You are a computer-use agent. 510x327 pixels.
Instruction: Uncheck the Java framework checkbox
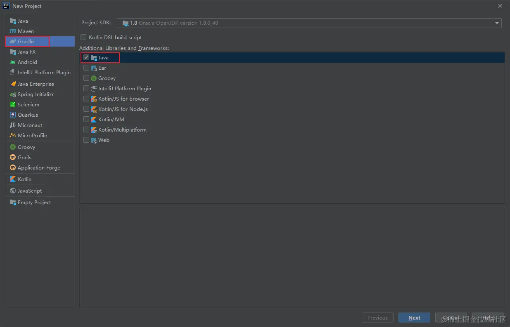(x=86, y=58)
